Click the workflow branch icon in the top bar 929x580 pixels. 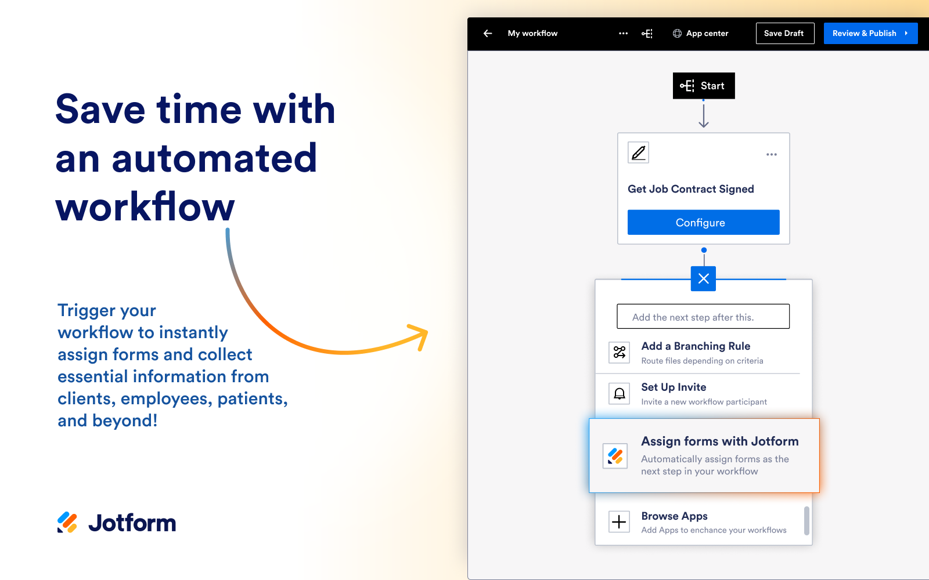(647, 33)
